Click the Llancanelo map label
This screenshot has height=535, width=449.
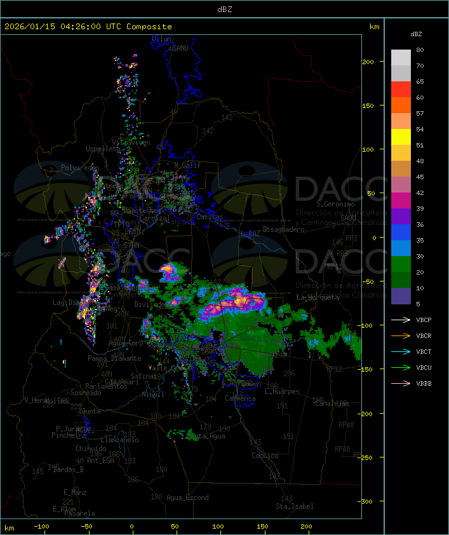point(119,440)
